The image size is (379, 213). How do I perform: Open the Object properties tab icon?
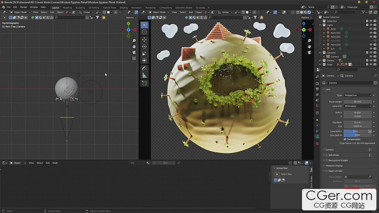click(317, 120)
